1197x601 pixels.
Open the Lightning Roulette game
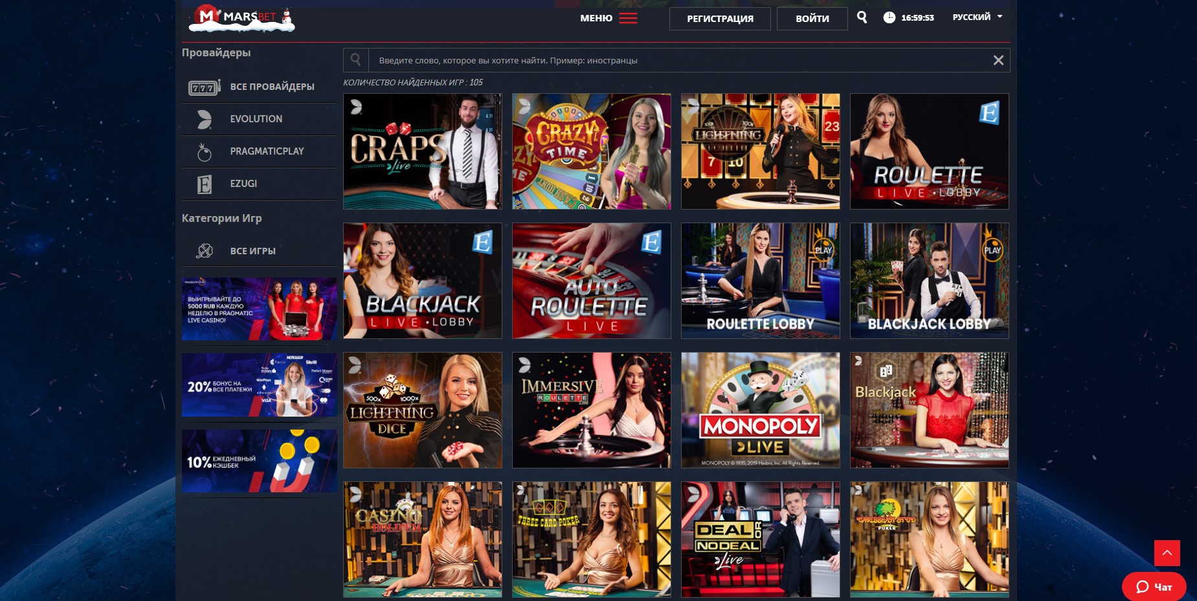point(761,151)
